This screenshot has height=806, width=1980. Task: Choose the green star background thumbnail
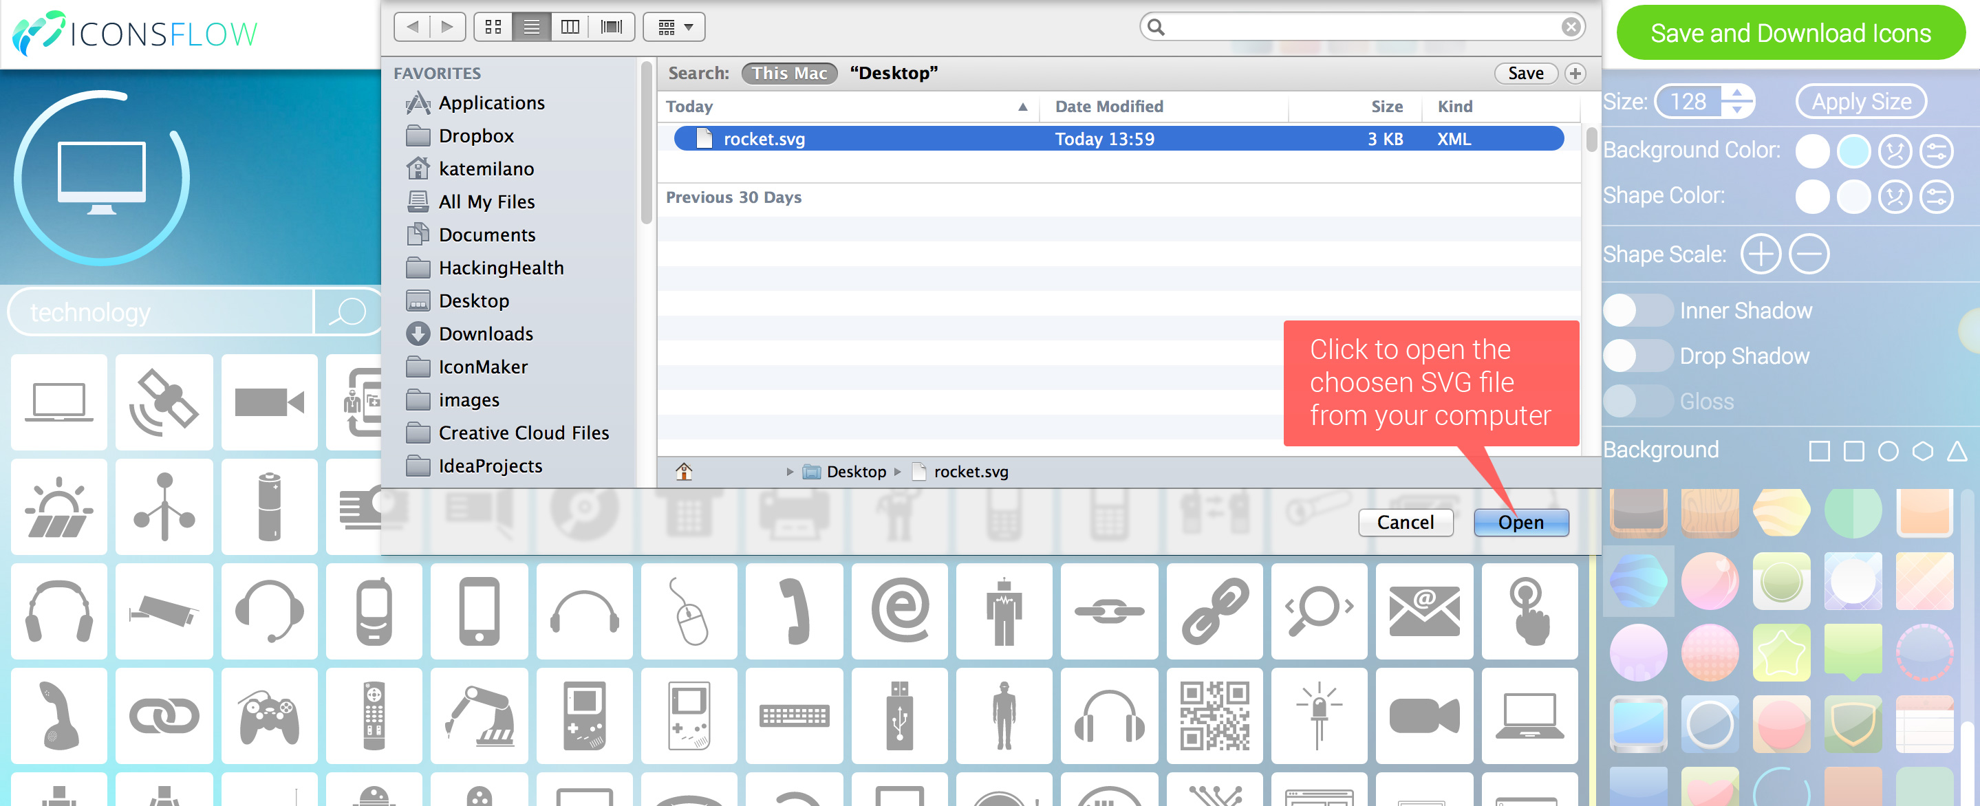(1781, 651)
